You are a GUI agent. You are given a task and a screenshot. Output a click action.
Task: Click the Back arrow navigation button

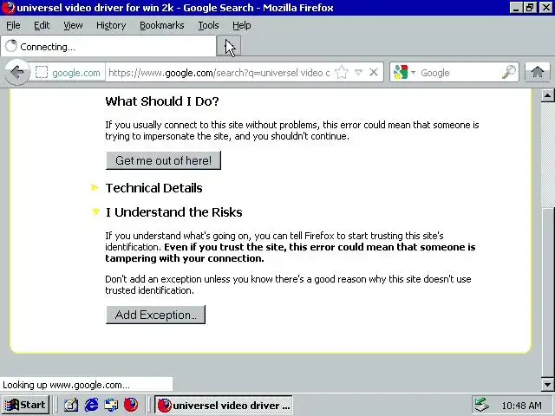click(x=16, y=73)
